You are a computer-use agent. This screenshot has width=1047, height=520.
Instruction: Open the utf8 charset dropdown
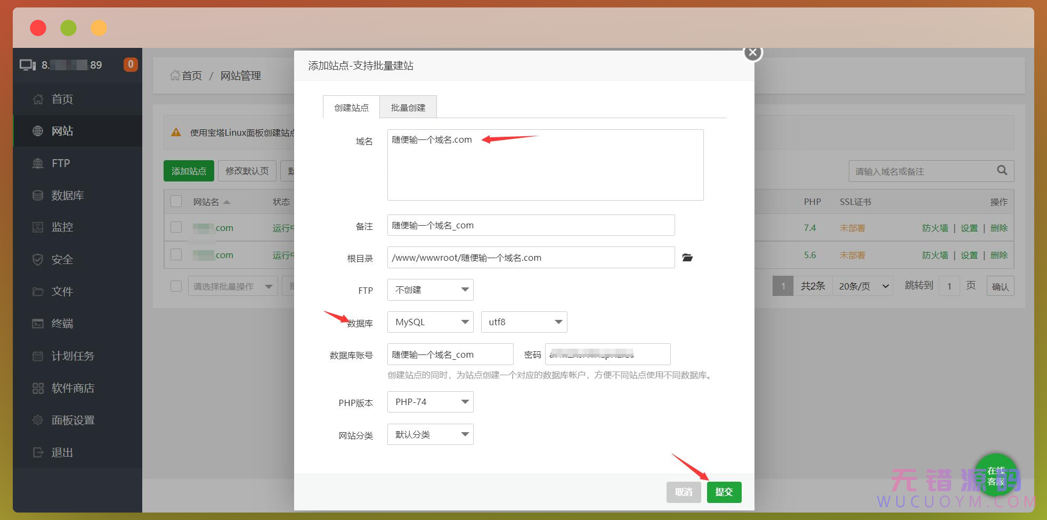[523, 322]
